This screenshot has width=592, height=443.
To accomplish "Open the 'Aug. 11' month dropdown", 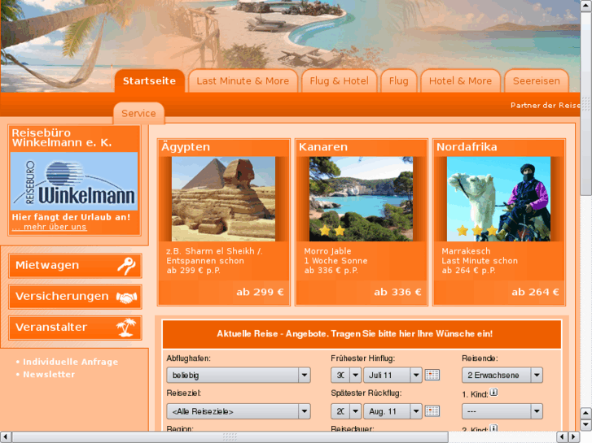I will pos(392,411).
